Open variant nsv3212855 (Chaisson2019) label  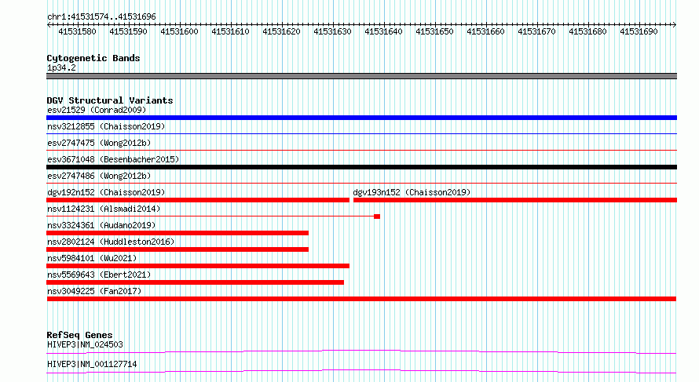106,126
